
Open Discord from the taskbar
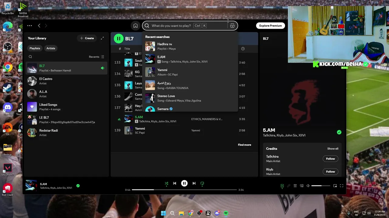tap(217, 213)
